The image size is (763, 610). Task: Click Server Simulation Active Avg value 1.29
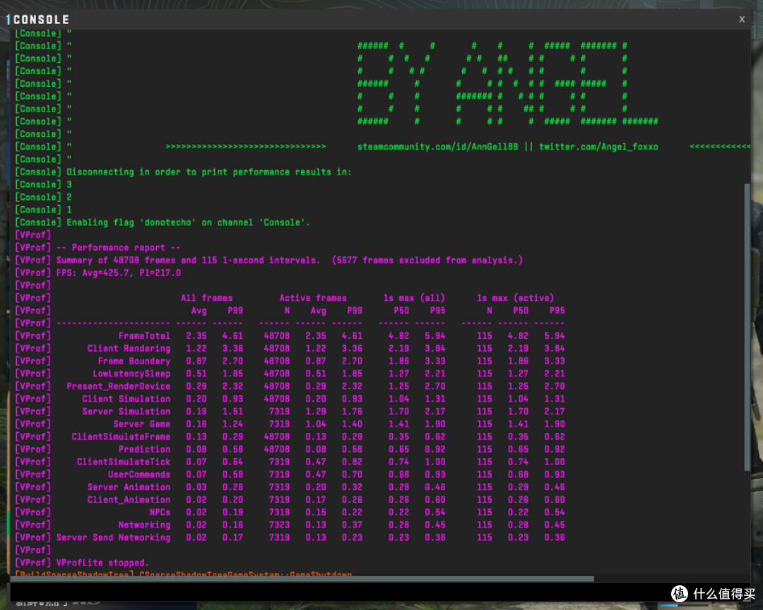coord(316,412)
